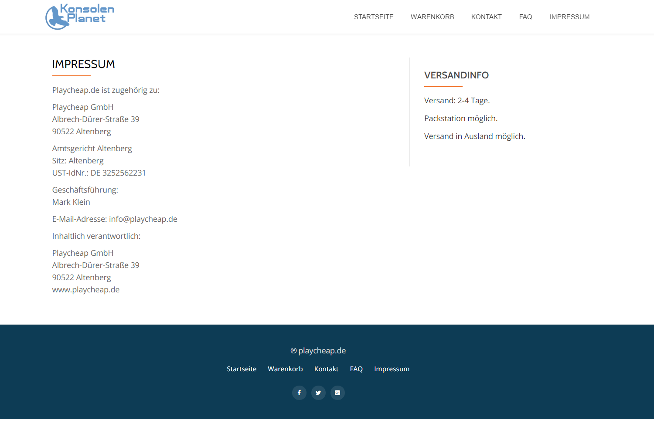Click the 'Packstation möglich.' line
The image size is (654, 444).
coord(461,119)
